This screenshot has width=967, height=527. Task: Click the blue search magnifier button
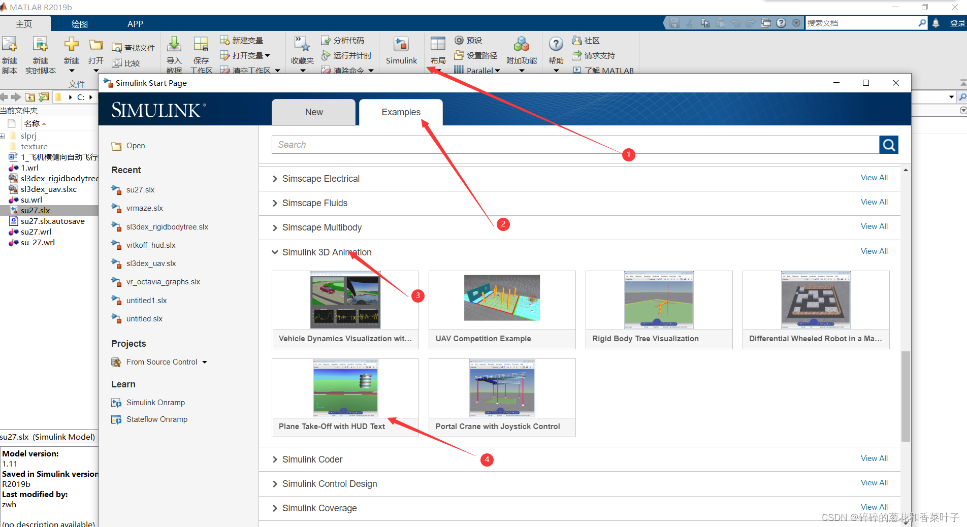click(x=889, y=145)
